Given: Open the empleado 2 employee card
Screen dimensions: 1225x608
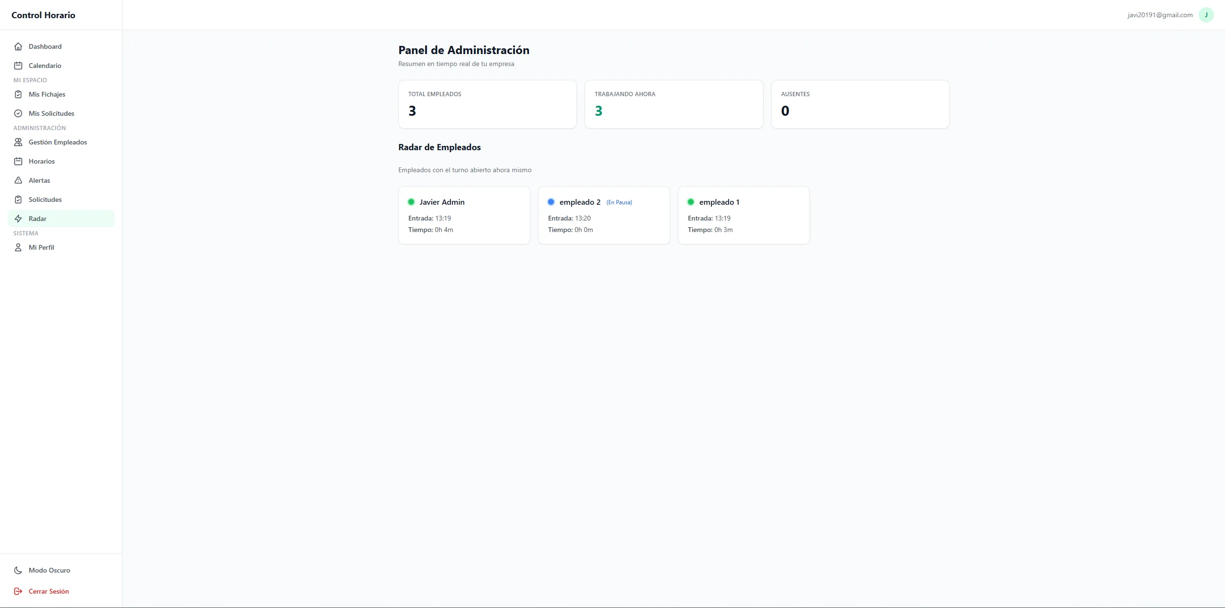Looking at the screenshot, I should pos(604,215).
